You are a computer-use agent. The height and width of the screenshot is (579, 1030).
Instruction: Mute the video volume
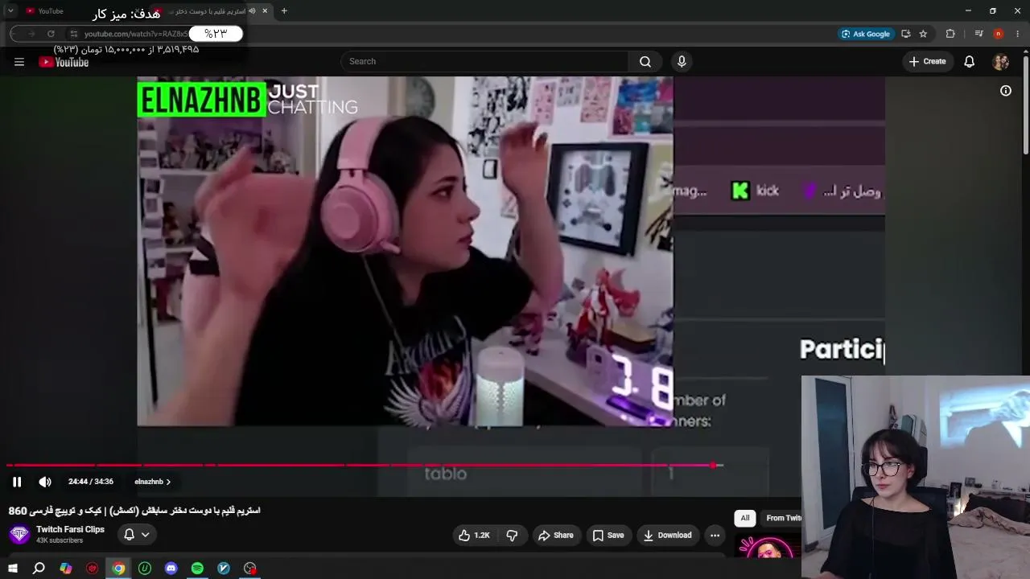point(45,482)
